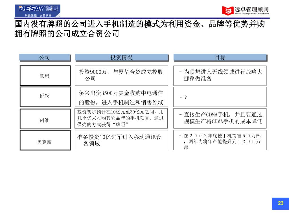The width and height of the screenshot is (289, 217).
Task: Click the DESAY logo in the header
Action: pyautogui.click(x=38, y=11)
